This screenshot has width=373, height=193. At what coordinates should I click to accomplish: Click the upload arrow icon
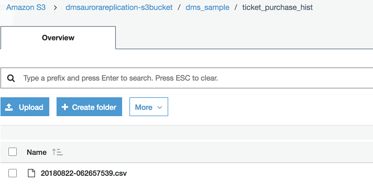tap(9, 107)
